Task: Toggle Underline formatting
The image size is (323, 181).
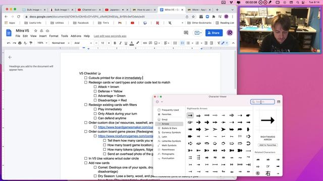Action: pos(126,43)
